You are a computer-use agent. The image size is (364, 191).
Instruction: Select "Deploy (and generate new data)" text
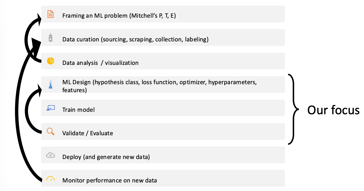(106, 157)
